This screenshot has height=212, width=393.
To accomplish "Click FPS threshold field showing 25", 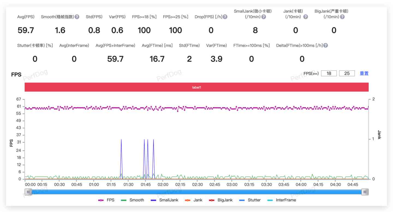I will tap(347, 73).
